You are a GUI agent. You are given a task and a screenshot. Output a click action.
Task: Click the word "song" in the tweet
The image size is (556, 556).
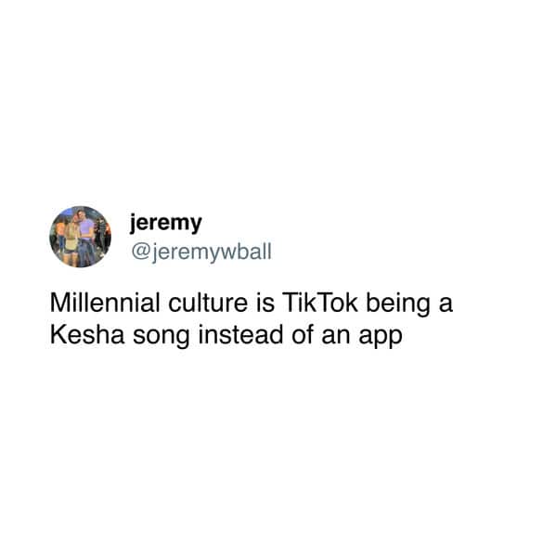tap(162, 338)
